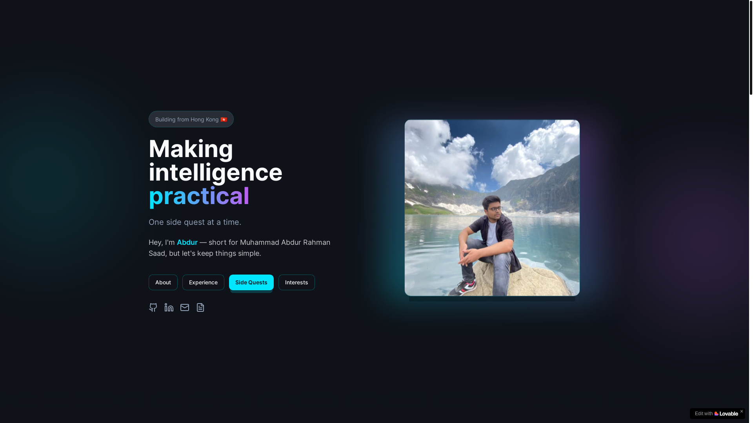The height and width of the screenshot is (423, 753).
Task: Select the highlighted Side Quests button
Action: (251, 282)
